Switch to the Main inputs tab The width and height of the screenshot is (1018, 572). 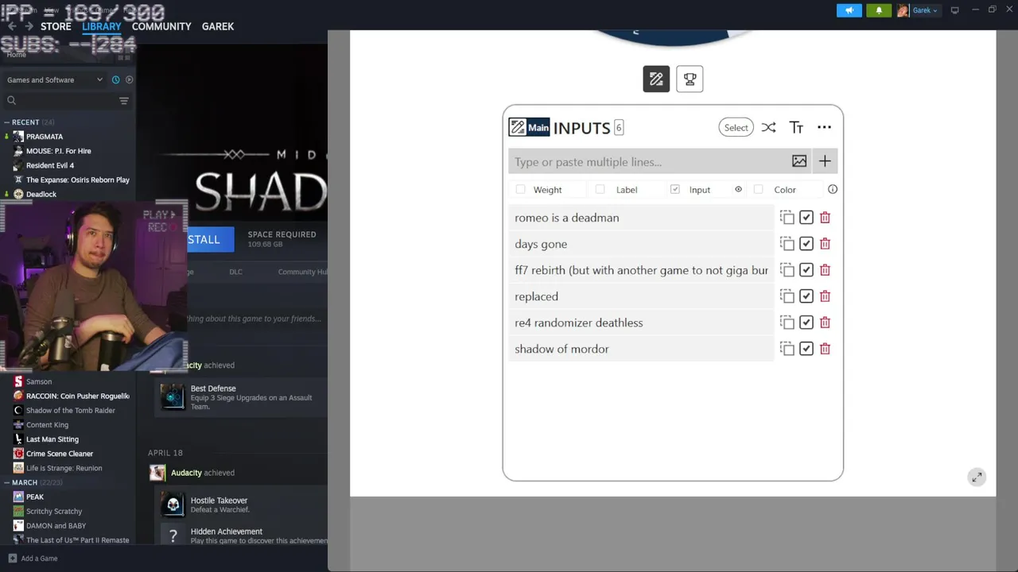[529, 127]
